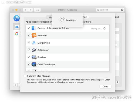The height and width of the screenshot is (103, 135).
Task: Click the blue Internet Accounts @ icon
Action: tap(16, 18)
